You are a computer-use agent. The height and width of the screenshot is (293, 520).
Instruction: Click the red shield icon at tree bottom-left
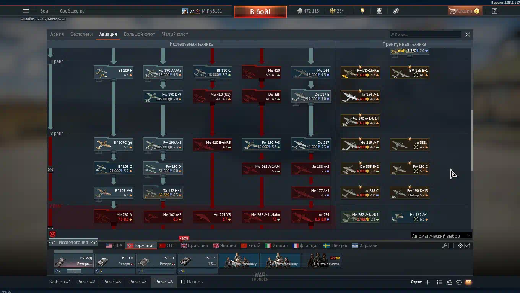52,234
